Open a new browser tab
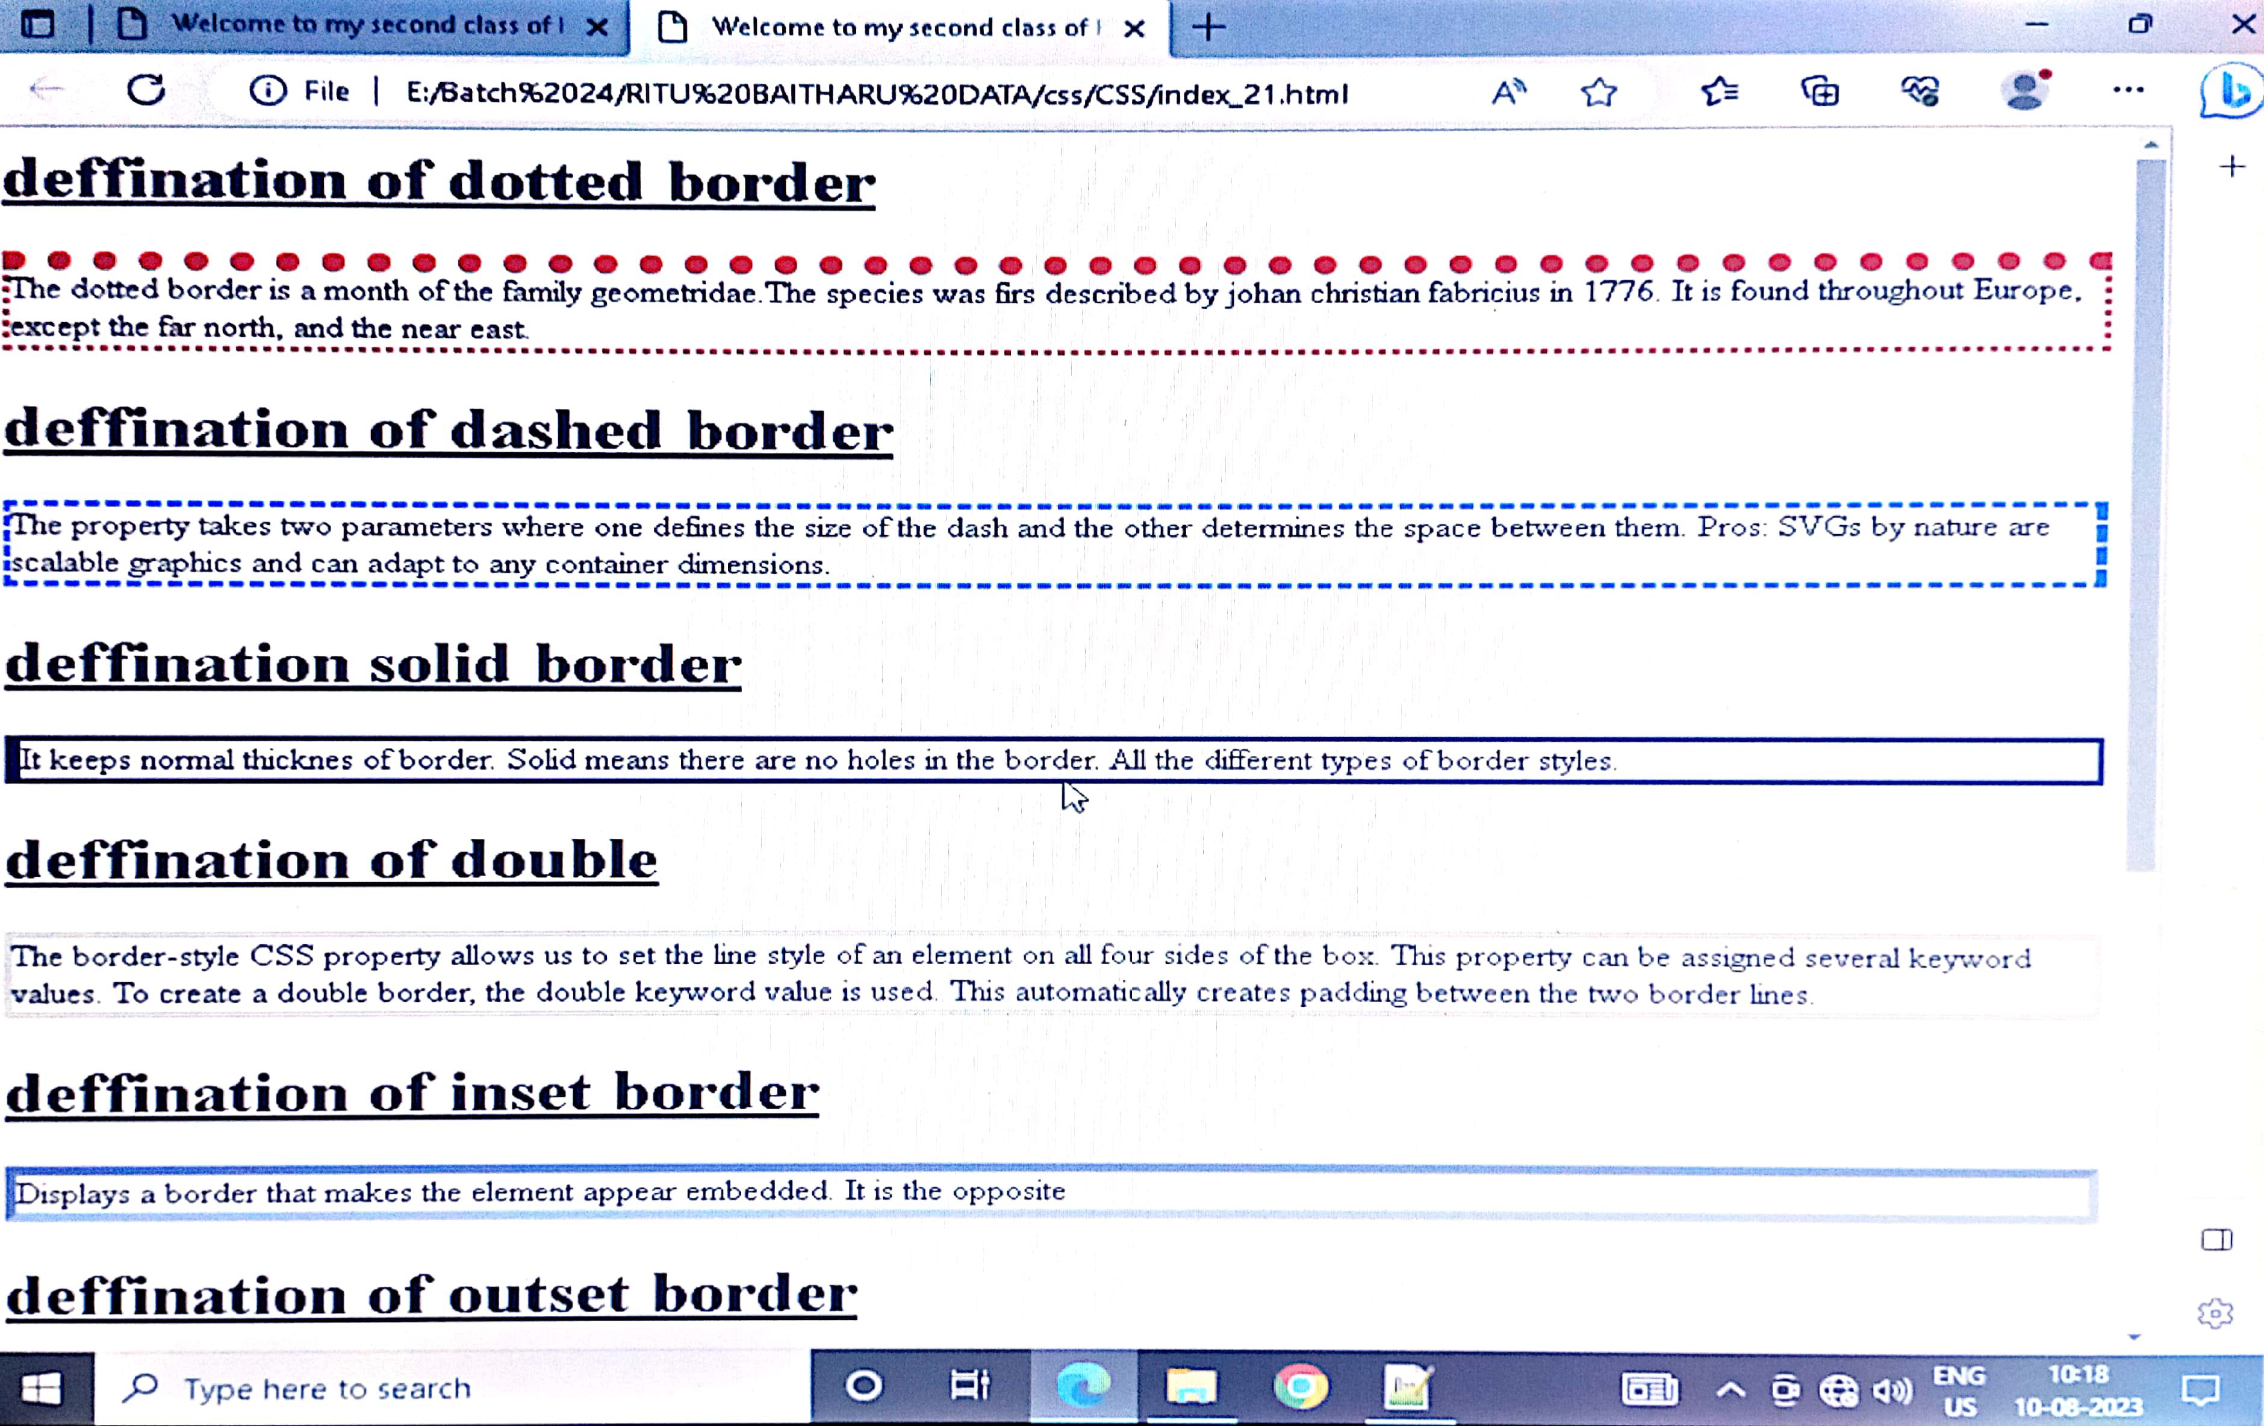This screenshot has height=1426, width=2264. pyautogui.click(x=1208, y=27)
